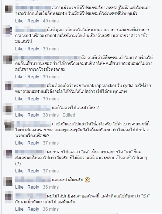Open profile picture next to emoji comment
162x214 pixels.
pos(8,181)
